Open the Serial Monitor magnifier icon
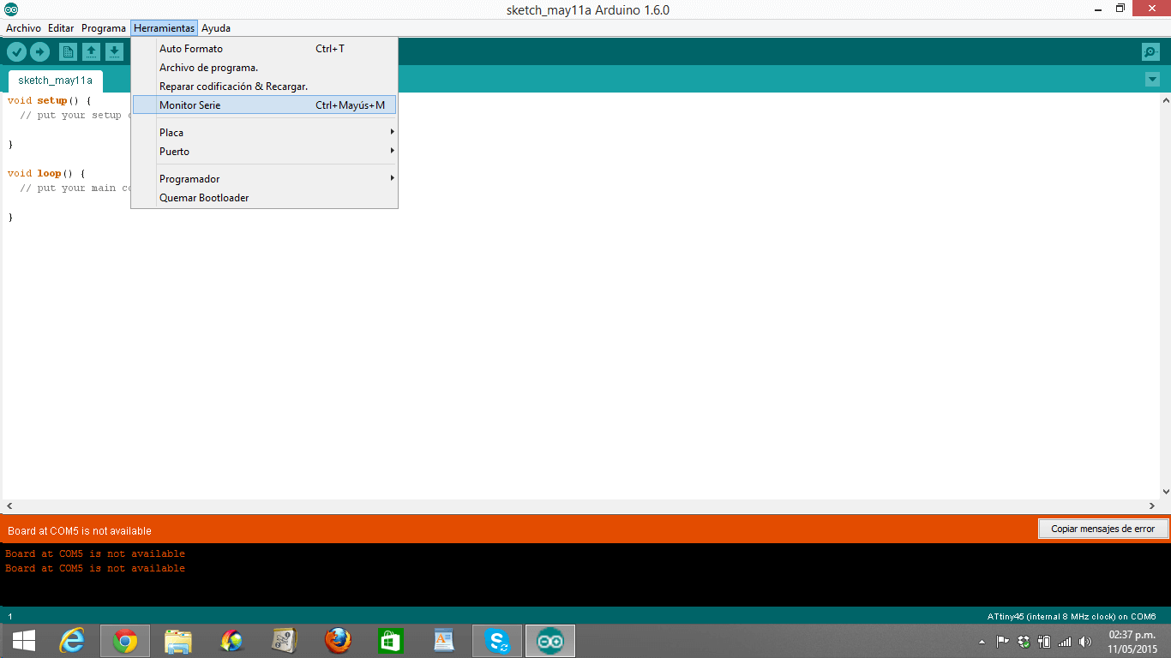The image size is (1171, 658). 1151,52
